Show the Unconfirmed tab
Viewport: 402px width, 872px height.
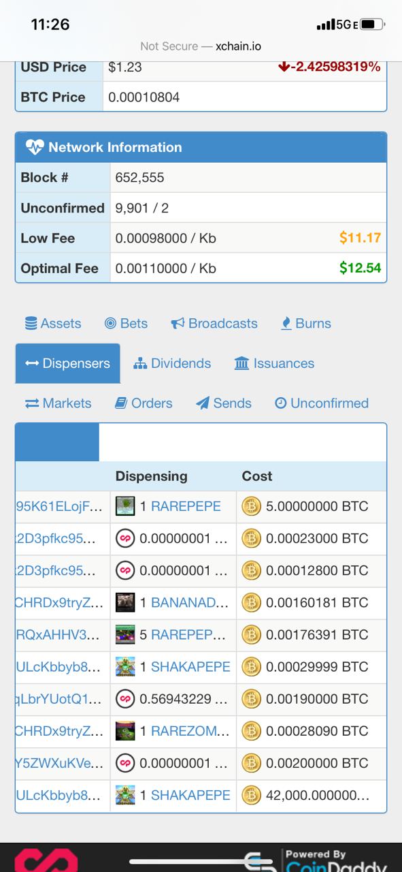322,403
